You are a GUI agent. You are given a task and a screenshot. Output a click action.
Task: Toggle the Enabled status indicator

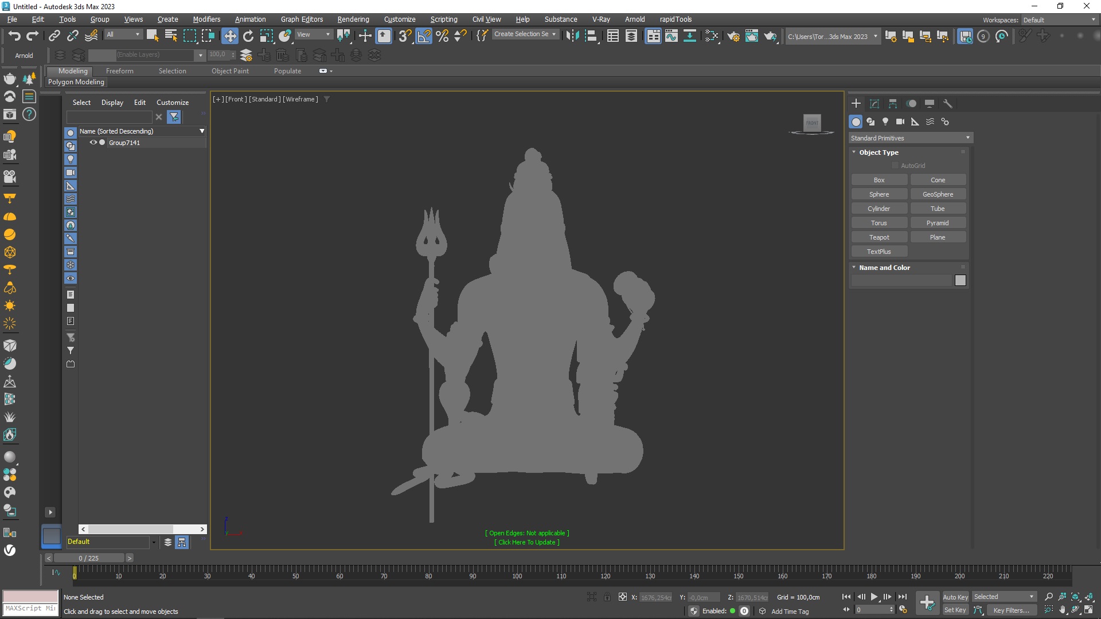tap(732, 611)
